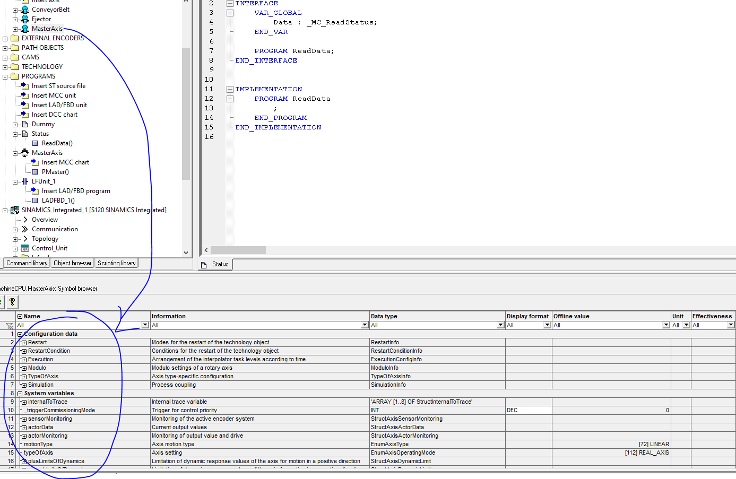Click the editor horizontal scrollbar thumb
The image size is (736, 479).
point(238,250)
